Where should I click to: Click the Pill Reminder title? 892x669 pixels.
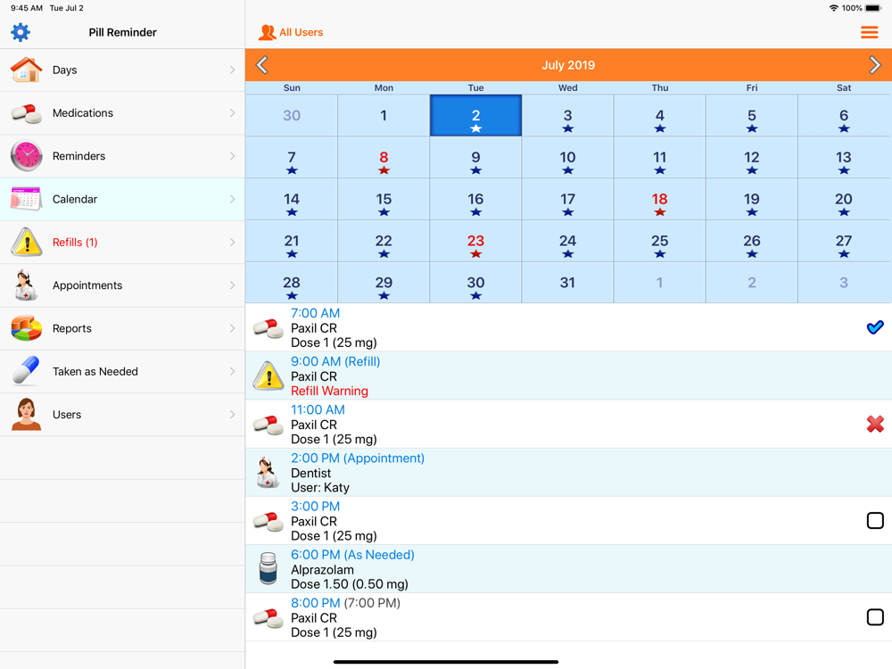coord(122,32)
